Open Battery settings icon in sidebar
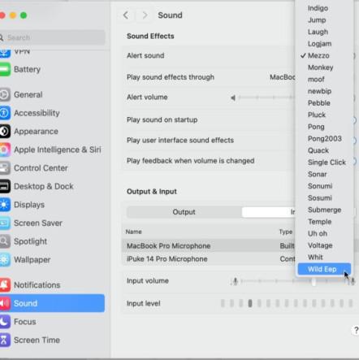 (5, 69)
